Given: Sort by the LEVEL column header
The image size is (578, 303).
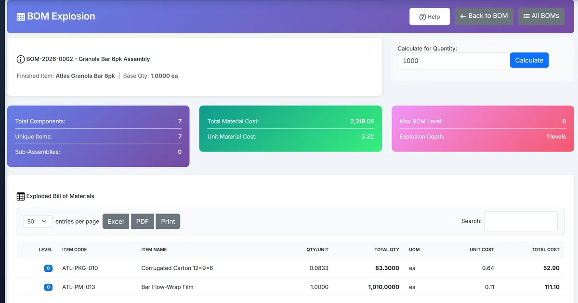Looking at the screenshot, I should click(x=46, y=250).
